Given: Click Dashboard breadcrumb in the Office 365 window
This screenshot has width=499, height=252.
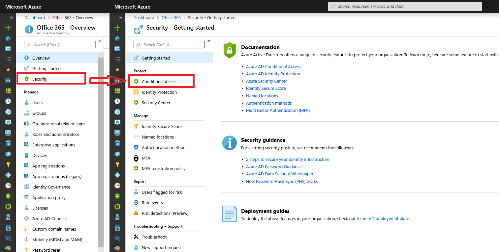Looking at the screenshot, I should click(x=35, y=18).
